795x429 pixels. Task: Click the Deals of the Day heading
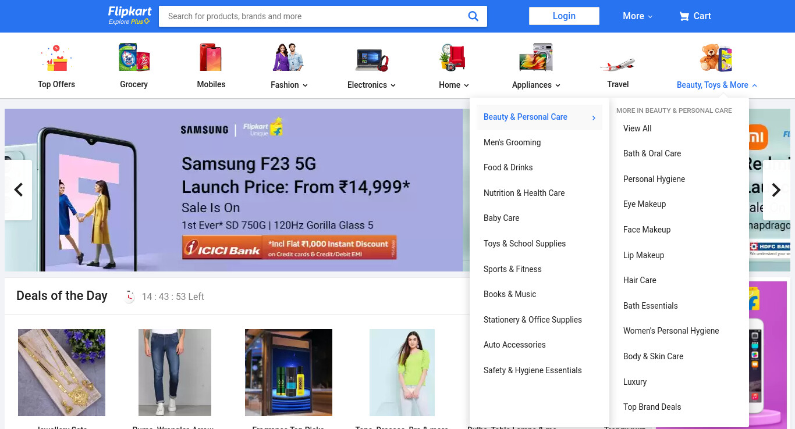pyautogui.click(x=62, y=296)
